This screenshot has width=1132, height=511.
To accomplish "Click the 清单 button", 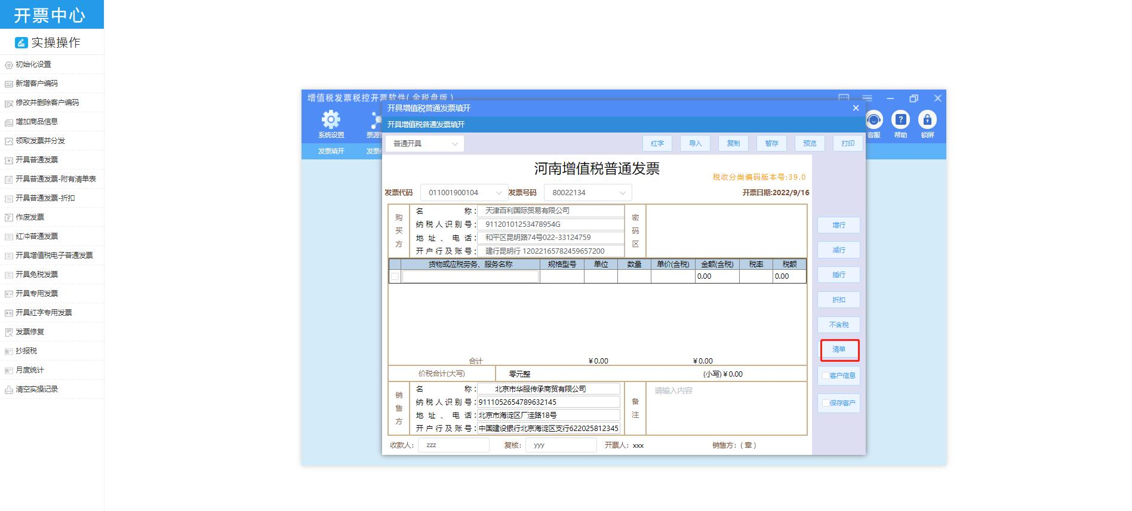I will [839, 350].
